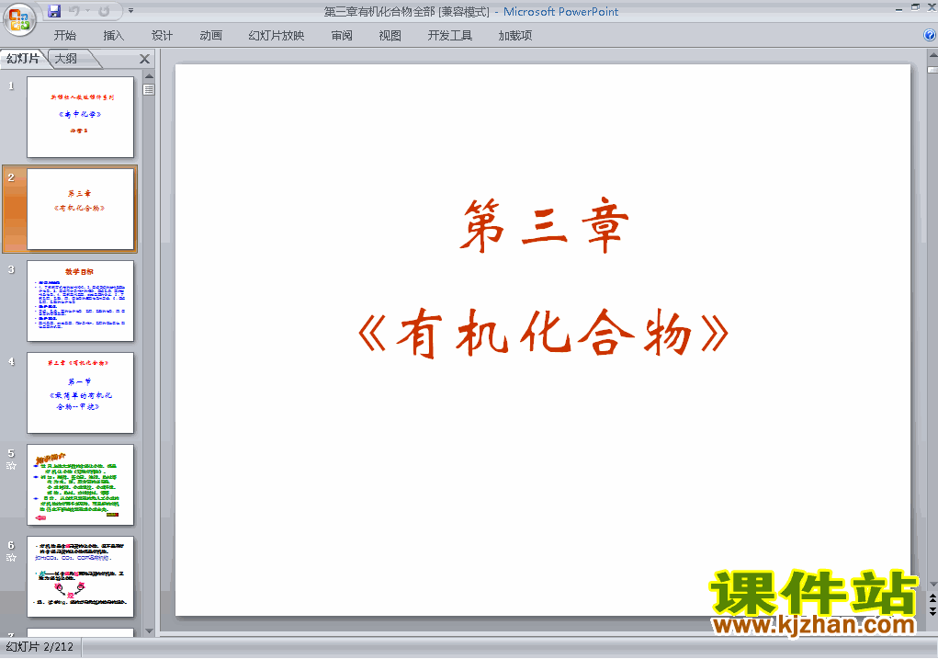This screenshot has height=659, width=938.
Task: Open the 幻灯片放映 ribbon tab
Action: click(x=277, y=35)
